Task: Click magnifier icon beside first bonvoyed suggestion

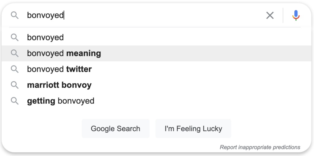Action: pos(15,38)
